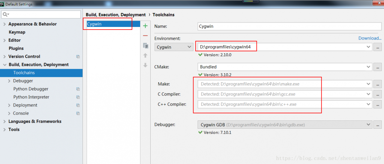
Task: Remove selected toolchain with minus icon
Action: (145, 36)
